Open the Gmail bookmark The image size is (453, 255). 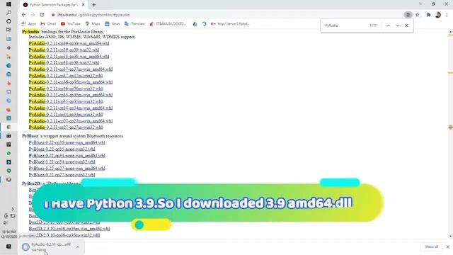48,23
